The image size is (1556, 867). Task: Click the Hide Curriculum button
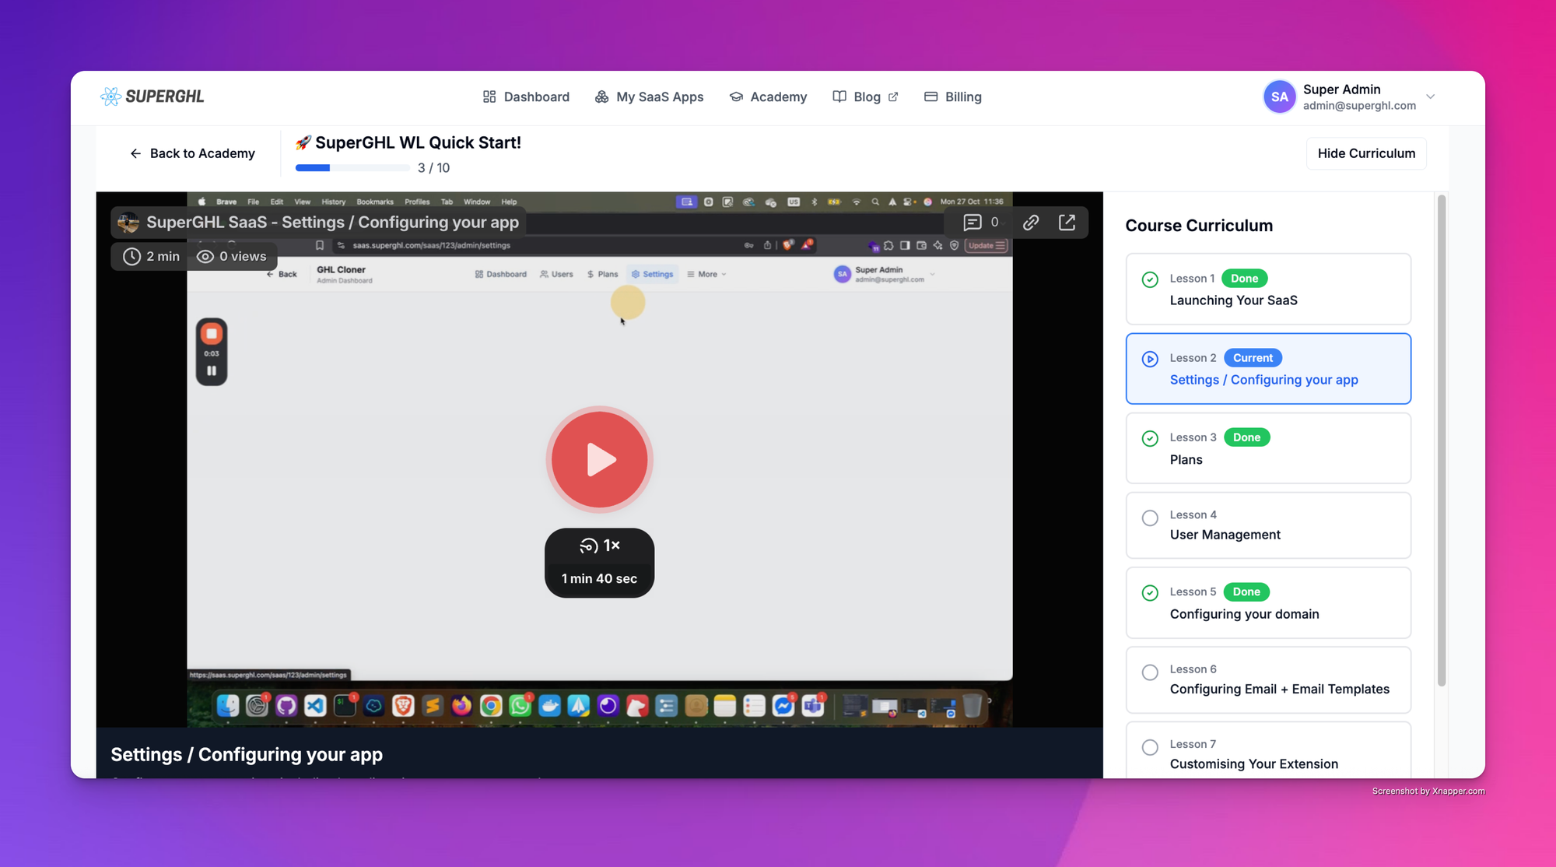point(1366,153)
